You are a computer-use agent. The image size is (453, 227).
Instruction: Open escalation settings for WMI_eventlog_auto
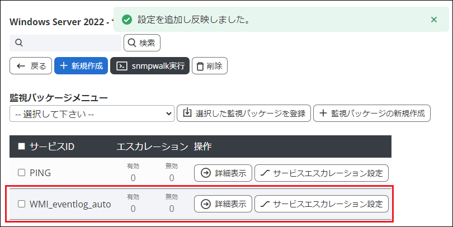tap(322, 204)
